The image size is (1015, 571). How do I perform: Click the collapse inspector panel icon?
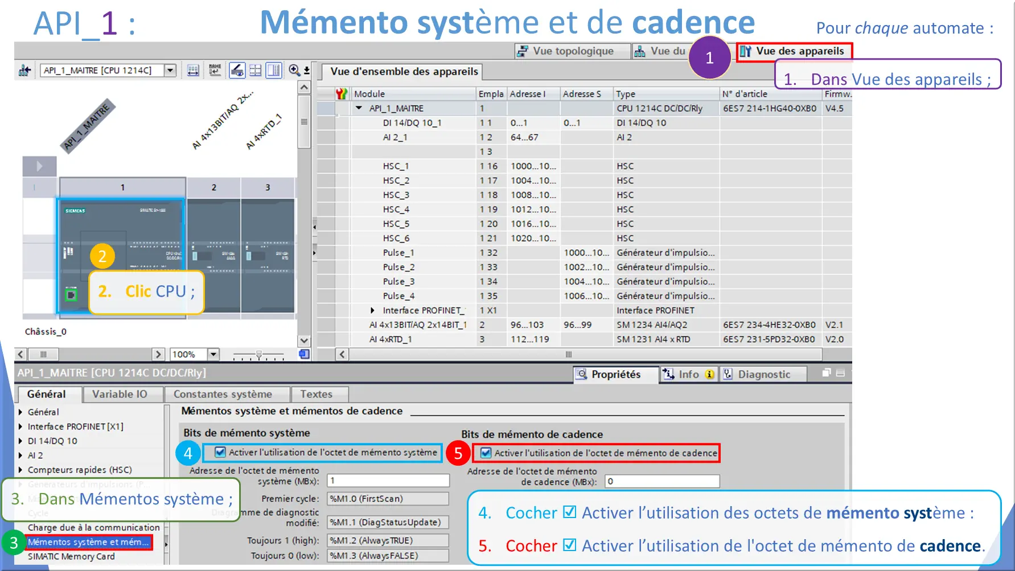point(840,373)
